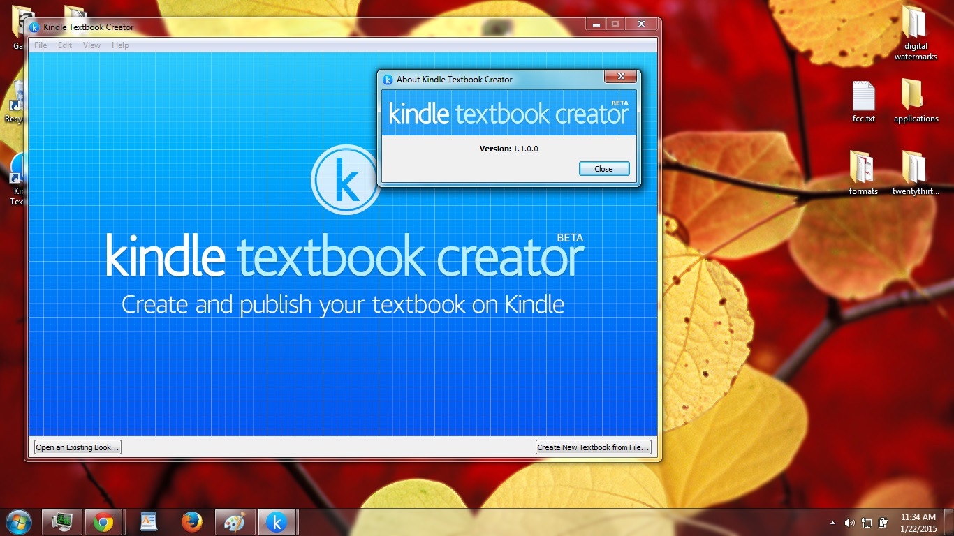Select the fcc.txt file on desktop
This screenshot has width=954, height=536.
tap(864, 102)
